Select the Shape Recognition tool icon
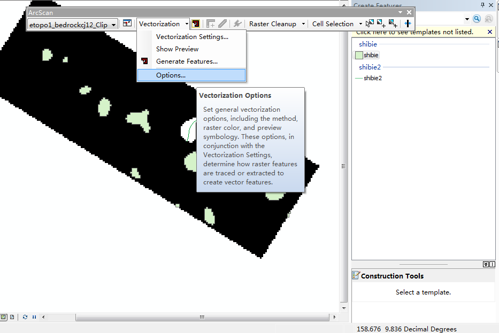 [237, 24]
